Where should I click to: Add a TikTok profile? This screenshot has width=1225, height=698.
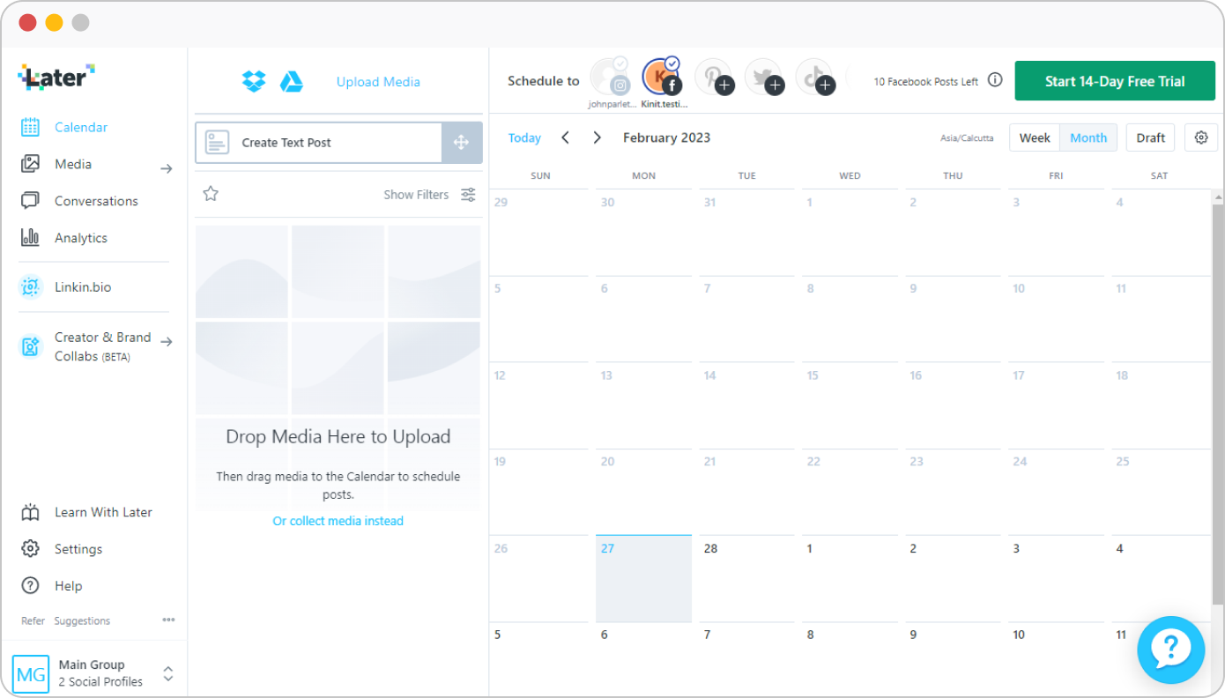pos(815,77)
